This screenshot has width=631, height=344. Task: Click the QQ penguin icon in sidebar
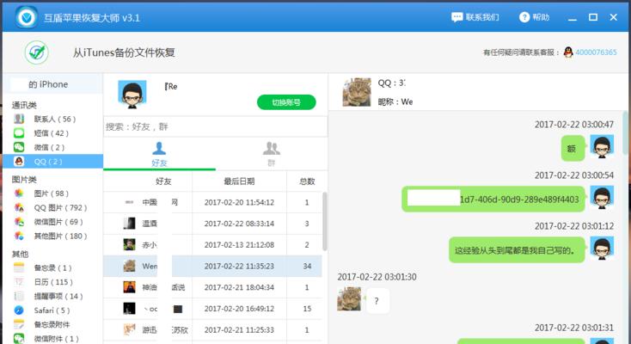coord(19,162)
